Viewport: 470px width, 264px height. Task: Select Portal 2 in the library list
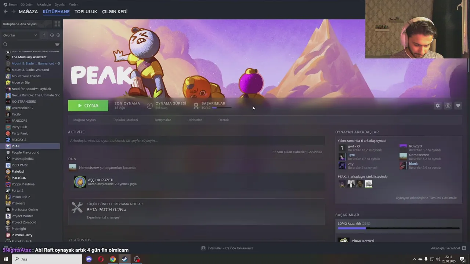[x=17, y=191]
